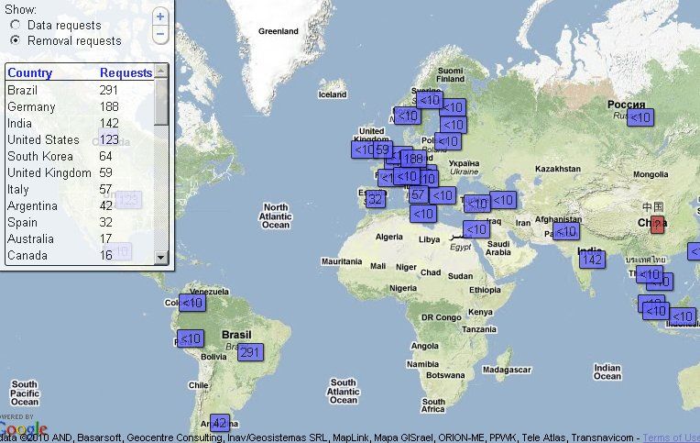The height and width of the screenshot is (443, 700).
Task: Select Argentina row in the country list
Action: tap(80, 206)
